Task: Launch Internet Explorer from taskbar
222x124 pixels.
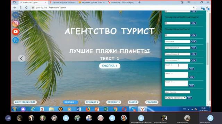Action: click(33, 109)
